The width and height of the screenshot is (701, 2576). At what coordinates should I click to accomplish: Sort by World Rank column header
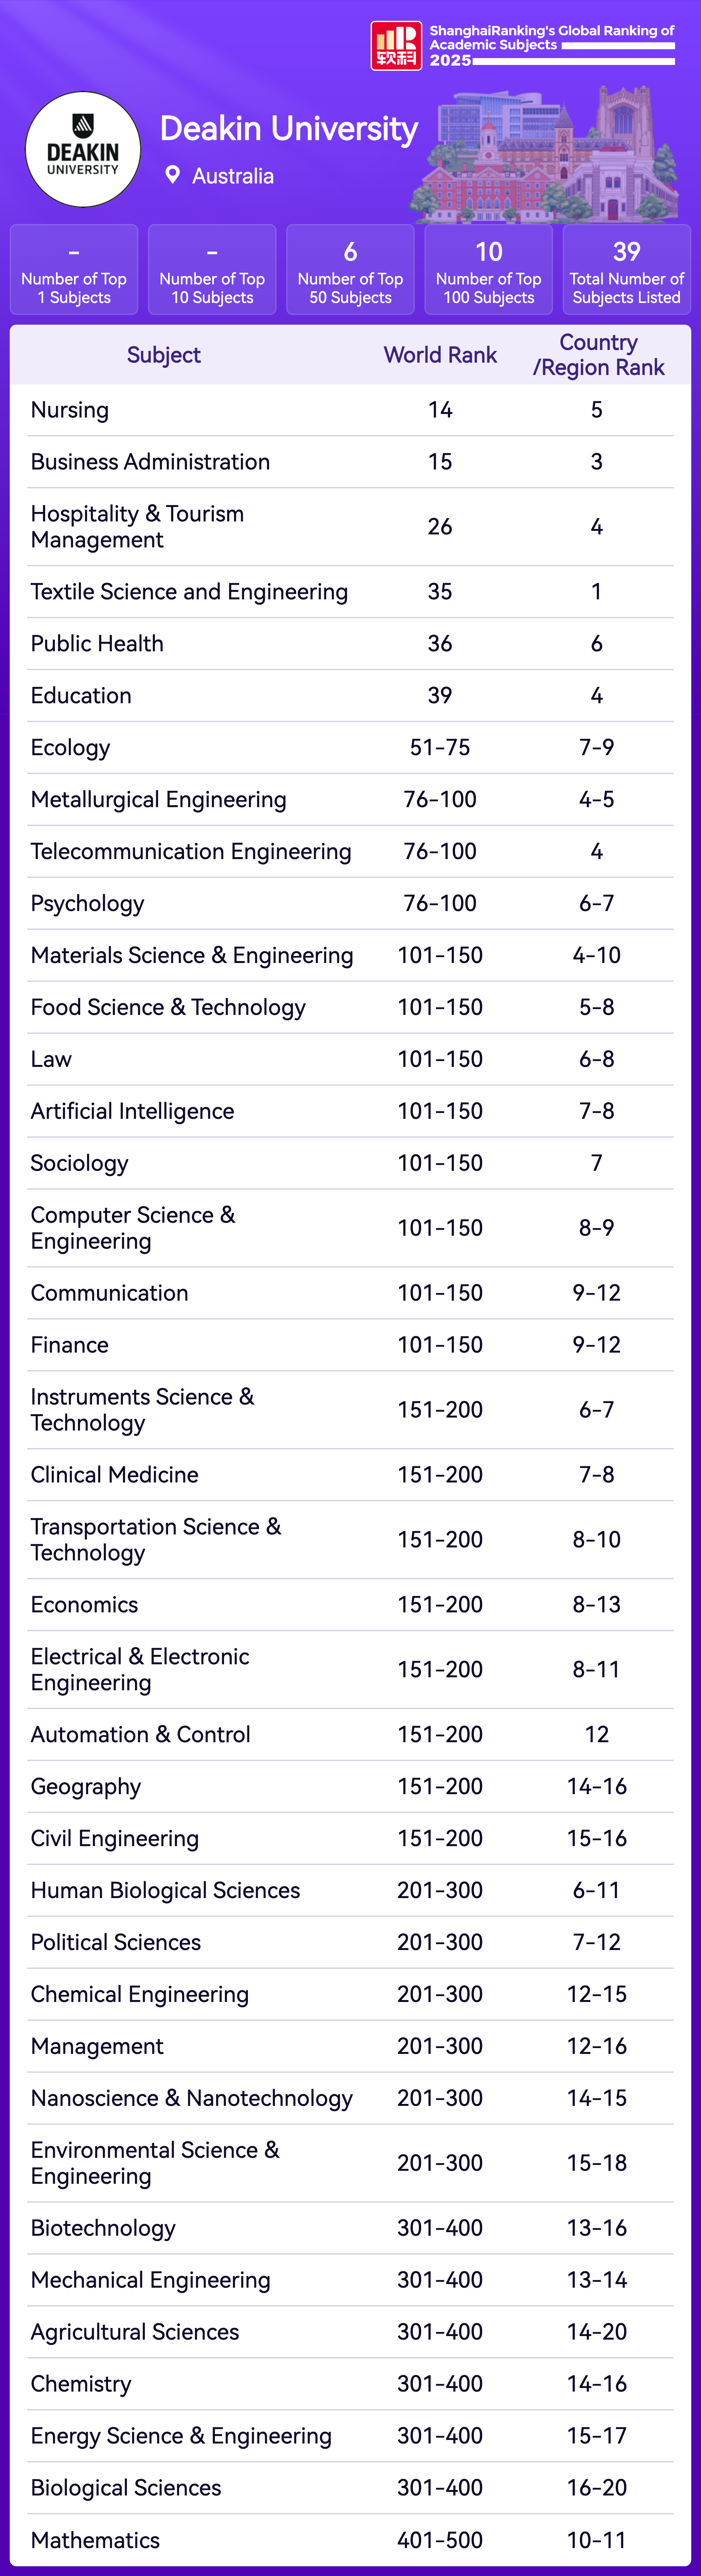[440, 355]
